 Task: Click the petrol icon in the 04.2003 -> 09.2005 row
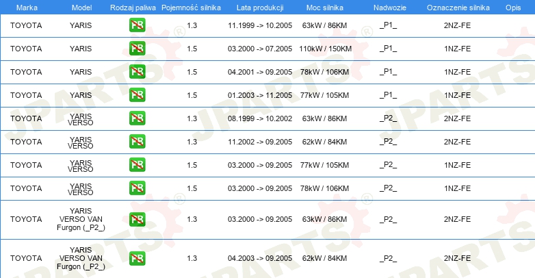click(137, 258)
